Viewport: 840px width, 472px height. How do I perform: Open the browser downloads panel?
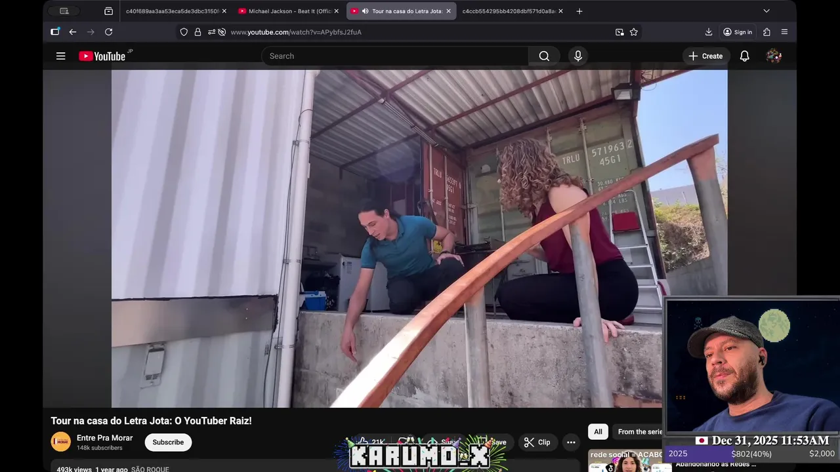(x=709, y=31)
